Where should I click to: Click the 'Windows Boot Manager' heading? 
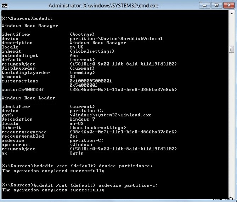click(30, 26)
